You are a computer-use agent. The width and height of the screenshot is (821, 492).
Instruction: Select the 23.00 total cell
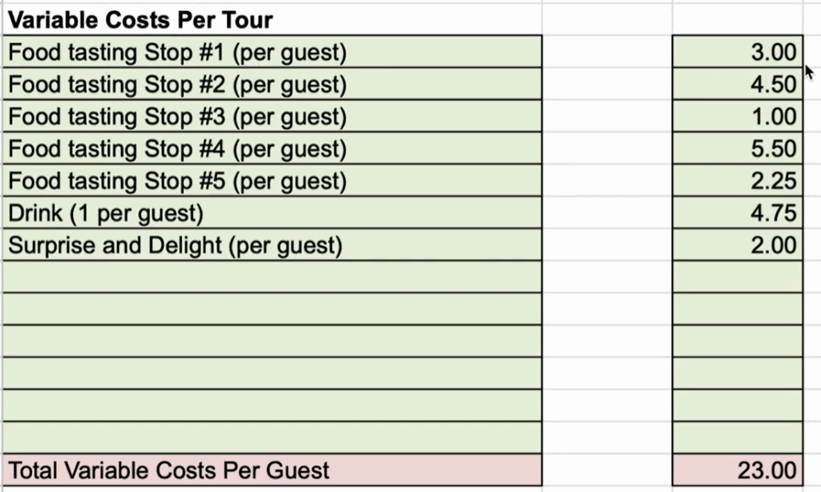pyautogui.click(x=738, y=470)
